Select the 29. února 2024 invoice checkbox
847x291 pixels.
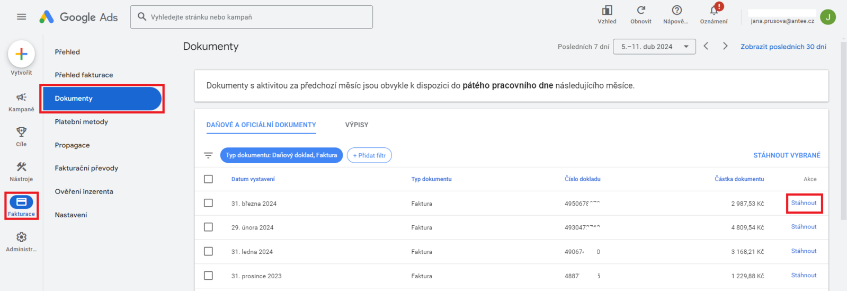click(208, 227)
